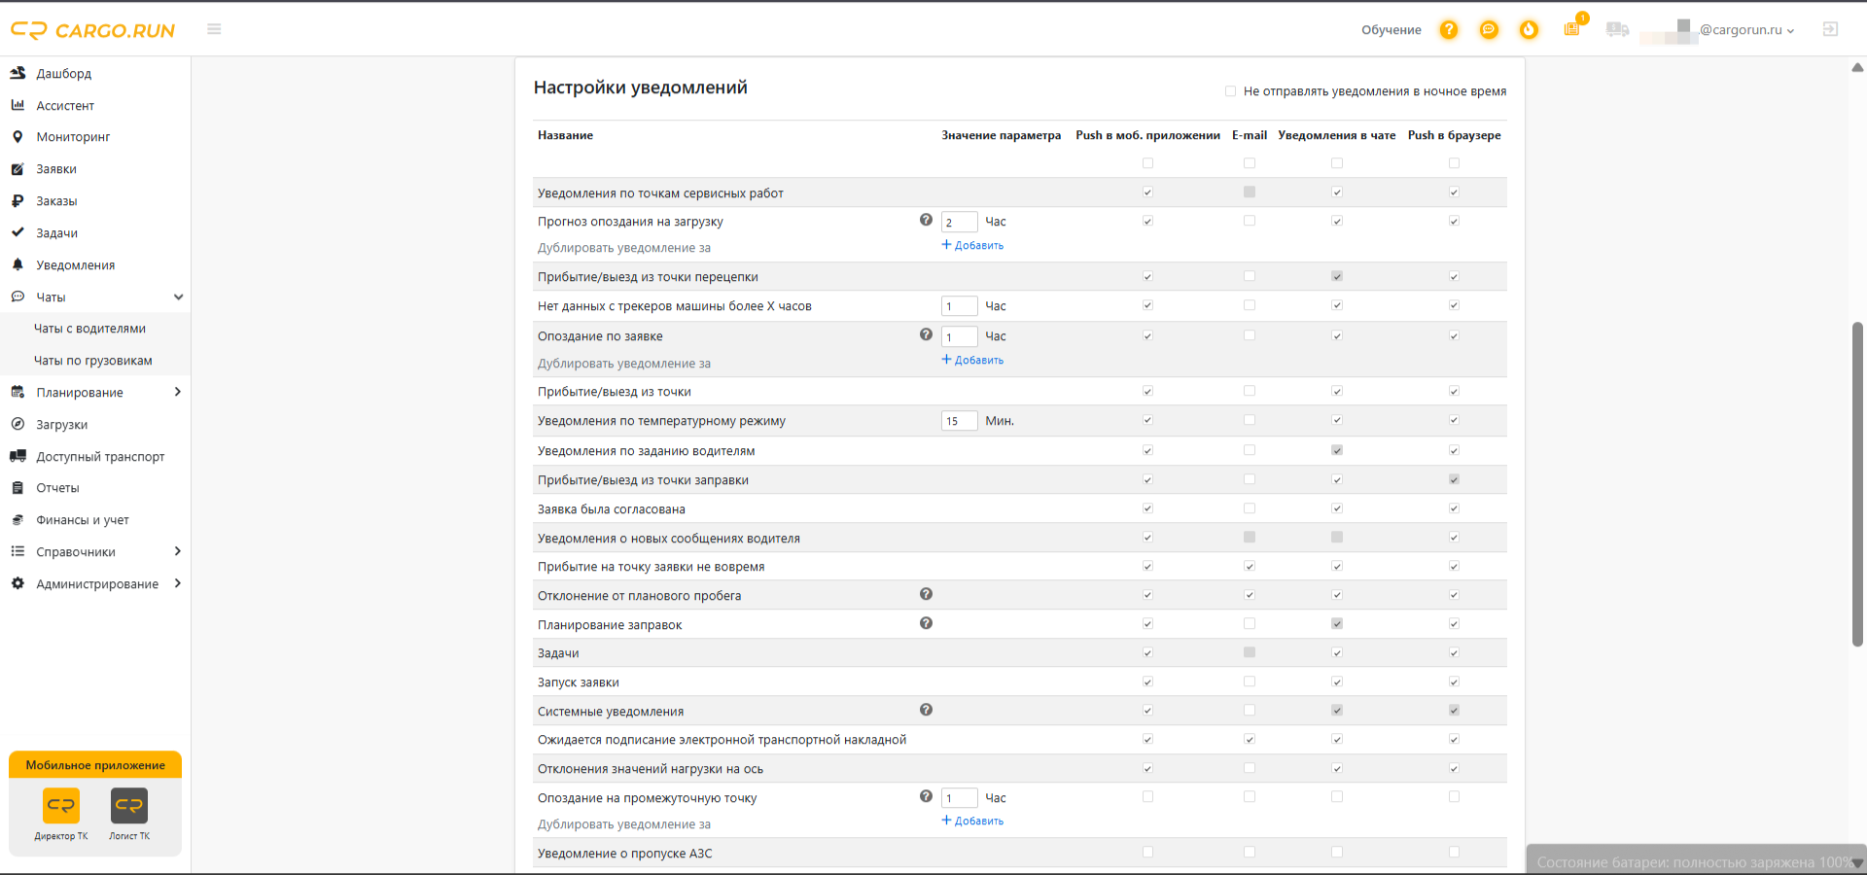Click the CARGO.RUN logo
The height and width of the screenshot is (875, 1867).
(92, 30)
